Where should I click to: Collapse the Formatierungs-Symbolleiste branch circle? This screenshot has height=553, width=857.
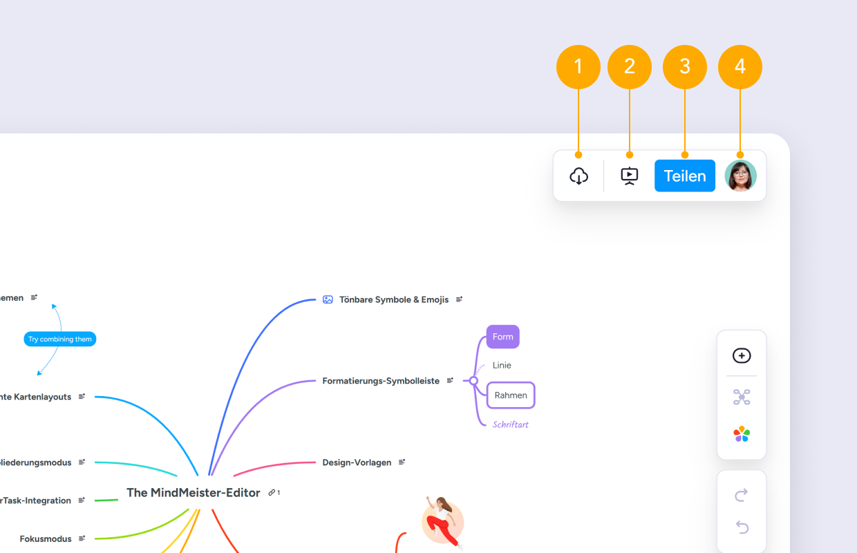tap(473, 381)
